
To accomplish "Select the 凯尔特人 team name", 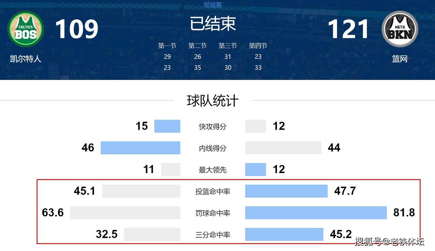I will (26, 59).
